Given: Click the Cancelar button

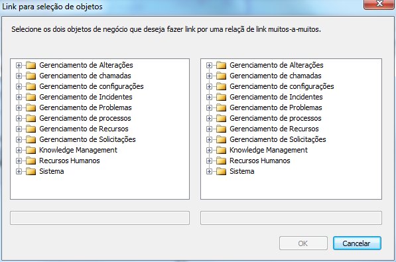Looking at the screenshot, I should tap(357, 243).
